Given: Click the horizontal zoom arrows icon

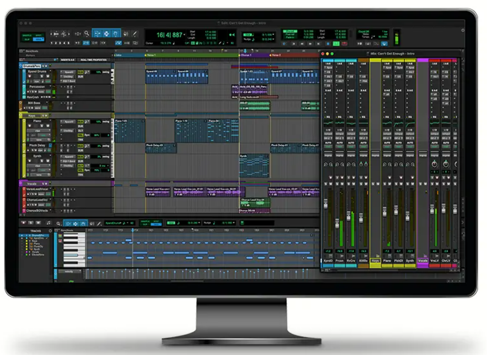Looking at the screenshot, I should click(78, 34).
